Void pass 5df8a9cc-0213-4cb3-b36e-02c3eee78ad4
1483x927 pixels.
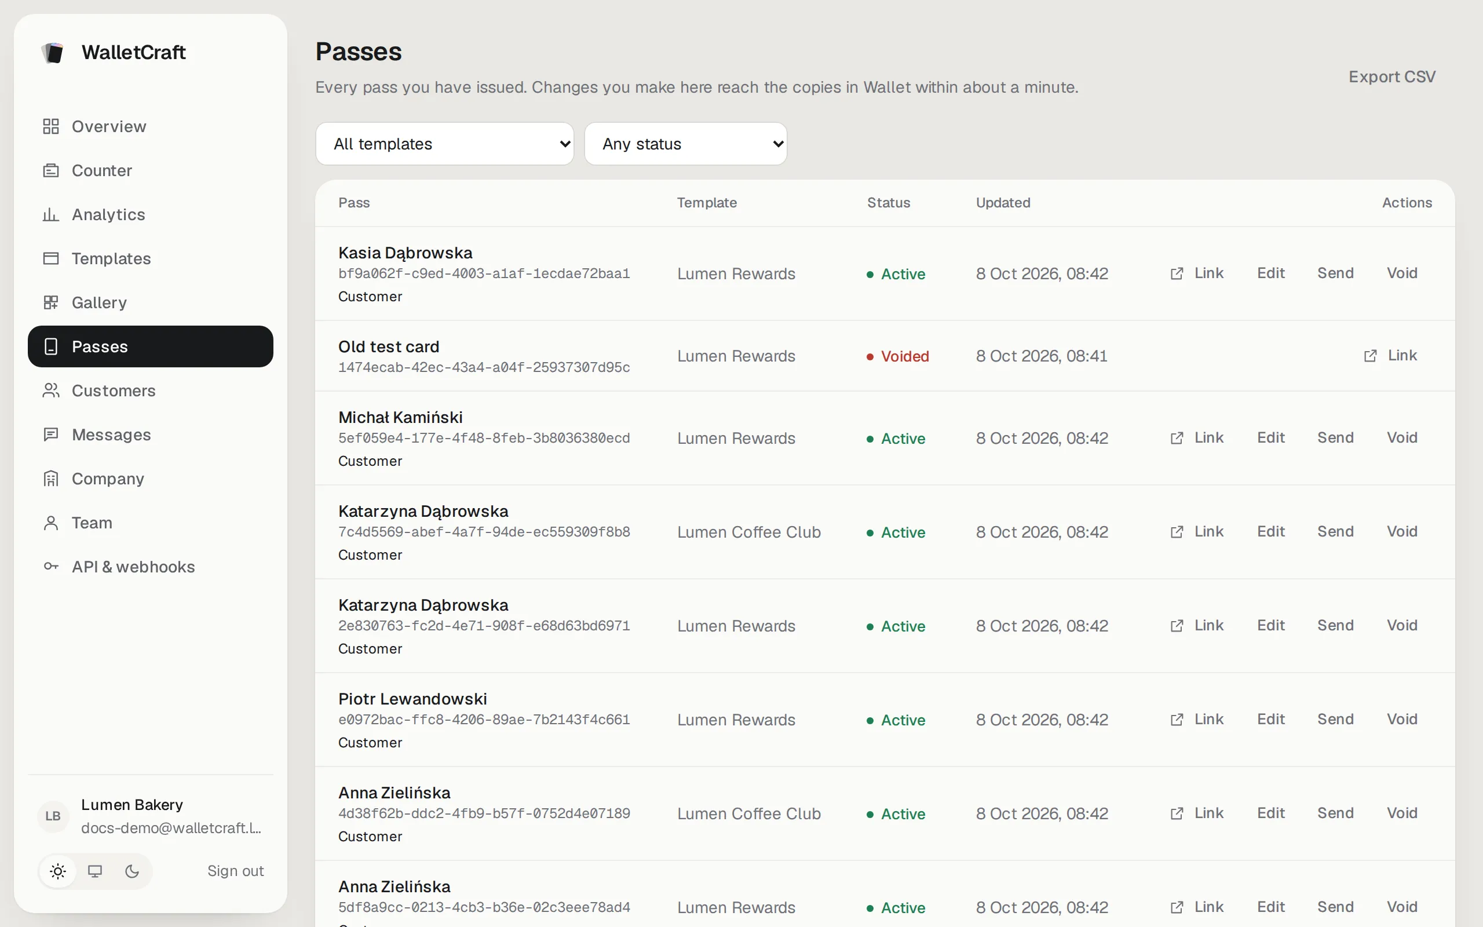click(1401, 907)
